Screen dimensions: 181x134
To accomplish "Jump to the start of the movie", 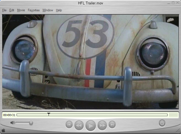I will [x=69, y=124].
